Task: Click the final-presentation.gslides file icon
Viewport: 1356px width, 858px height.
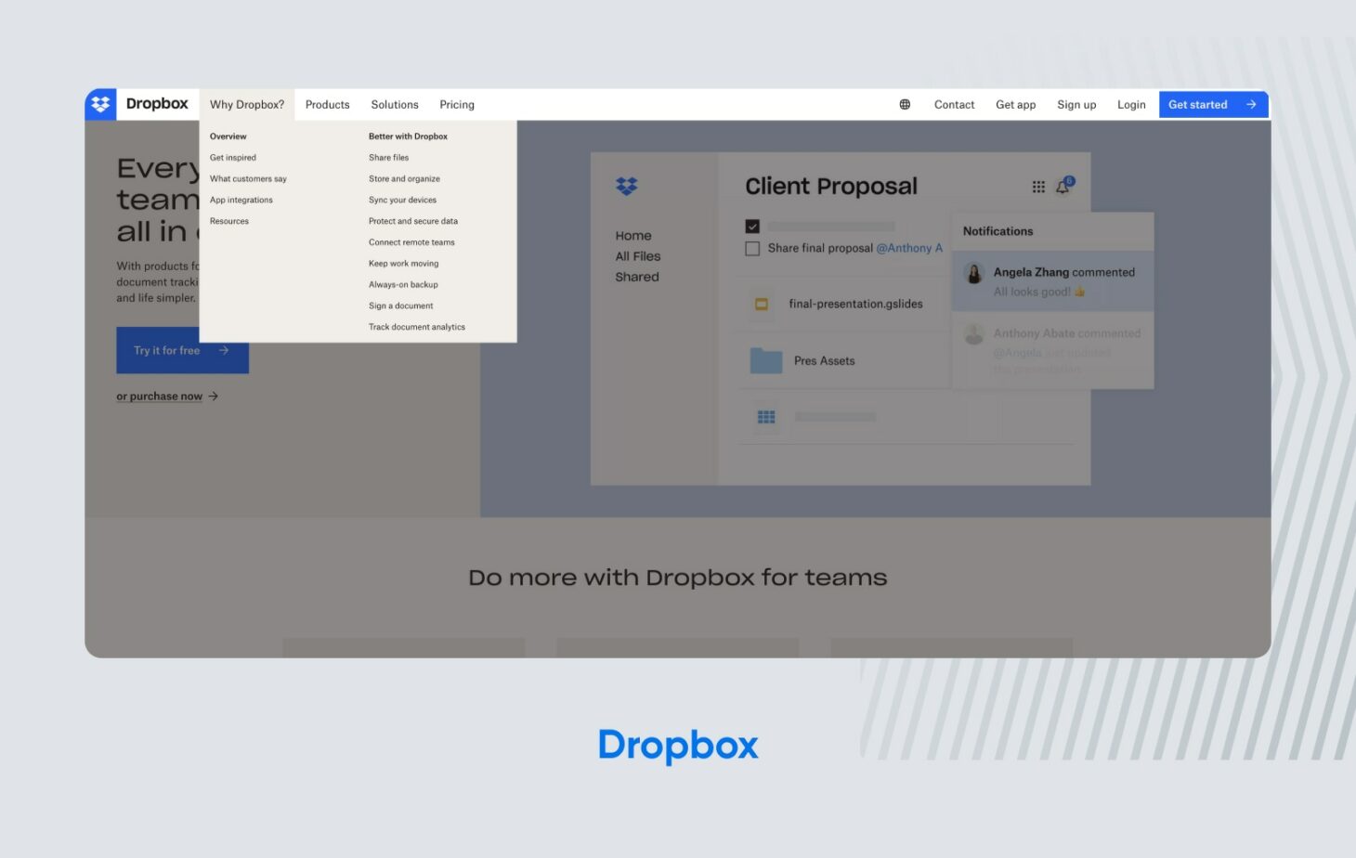Action: tap(763, 304)
